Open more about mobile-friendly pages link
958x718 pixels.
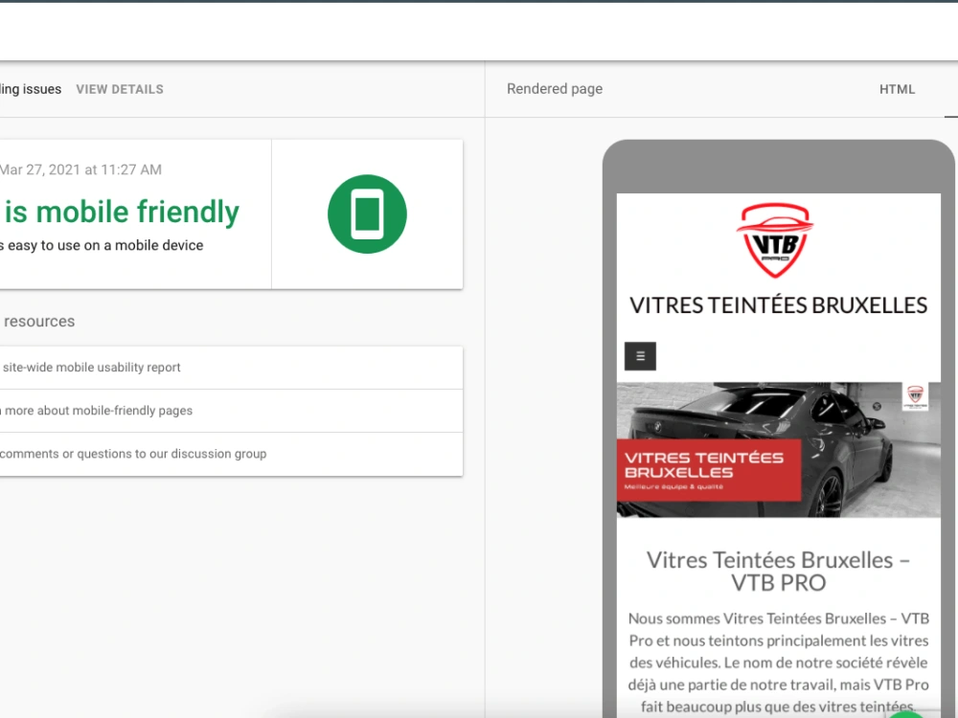pyautogui.click(x=231, y=411)
